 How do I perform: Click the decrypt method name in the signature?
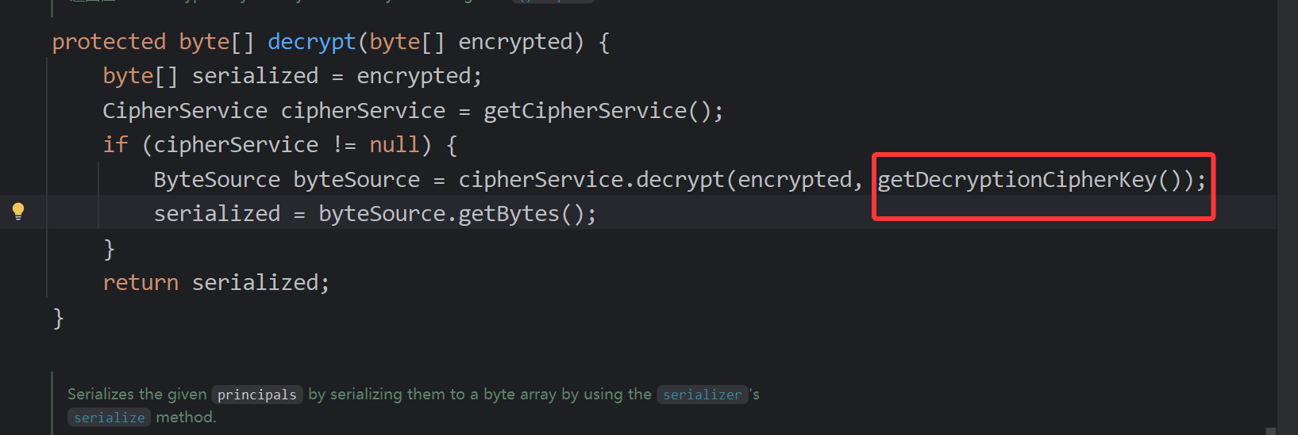pos(311,42)
